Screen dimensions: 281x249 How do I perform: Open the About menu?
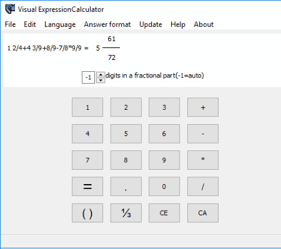pyautogui.click(x=204, y=24)
